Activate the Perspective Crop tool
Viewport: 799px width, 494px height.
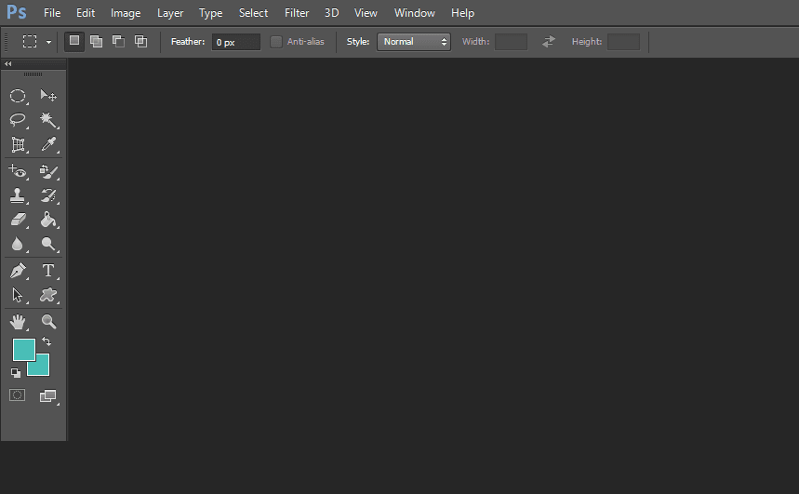(x=18, y=144)
